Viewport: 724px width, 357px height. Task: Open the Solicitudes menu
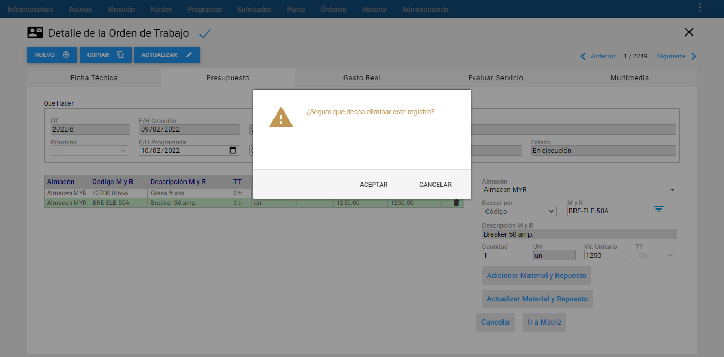[x=254, y=9]
